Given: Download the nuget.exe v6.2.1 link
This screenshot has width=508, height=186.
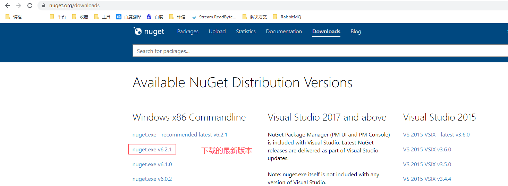Looking at the screenshot, I should (152, 150).
